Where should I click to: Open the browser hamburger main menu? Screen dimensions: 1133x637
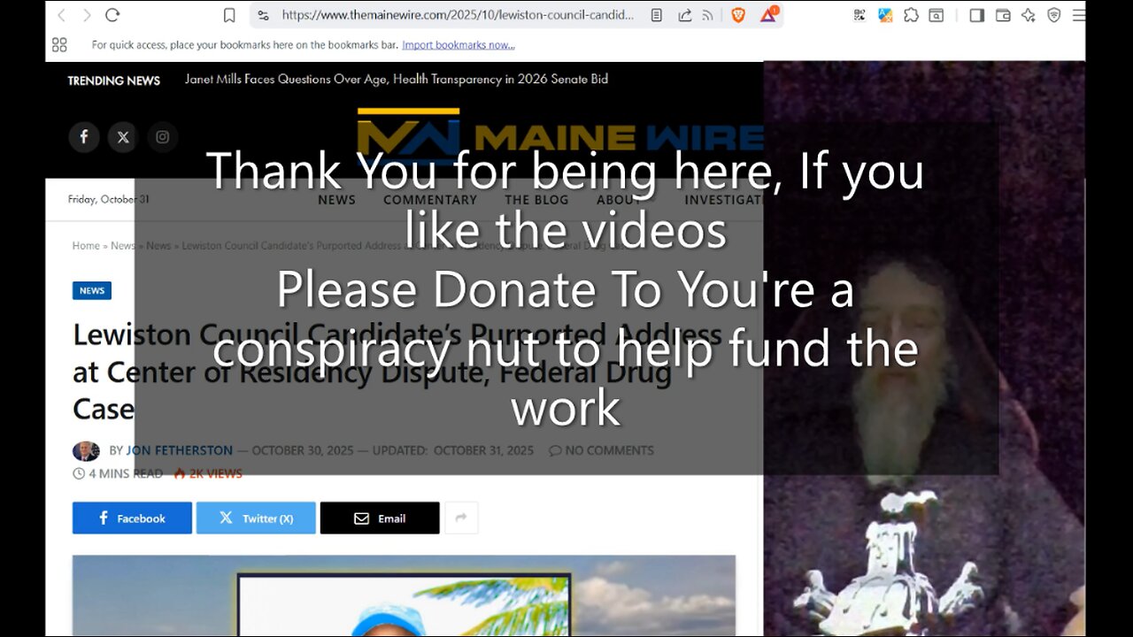pos(1078,15)
